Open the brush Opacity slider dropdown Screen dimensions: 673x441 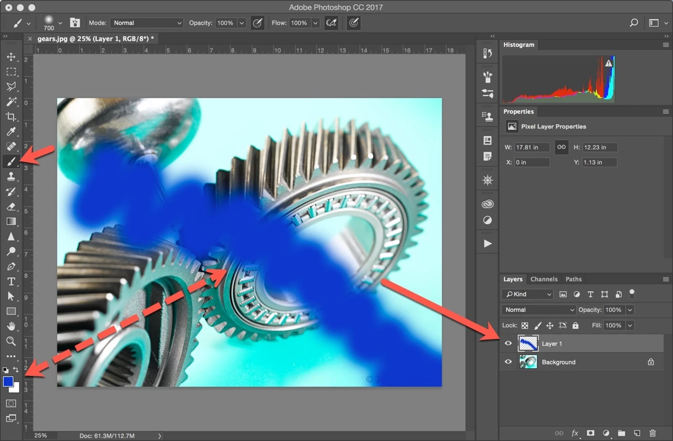click(x=241, y=22)
